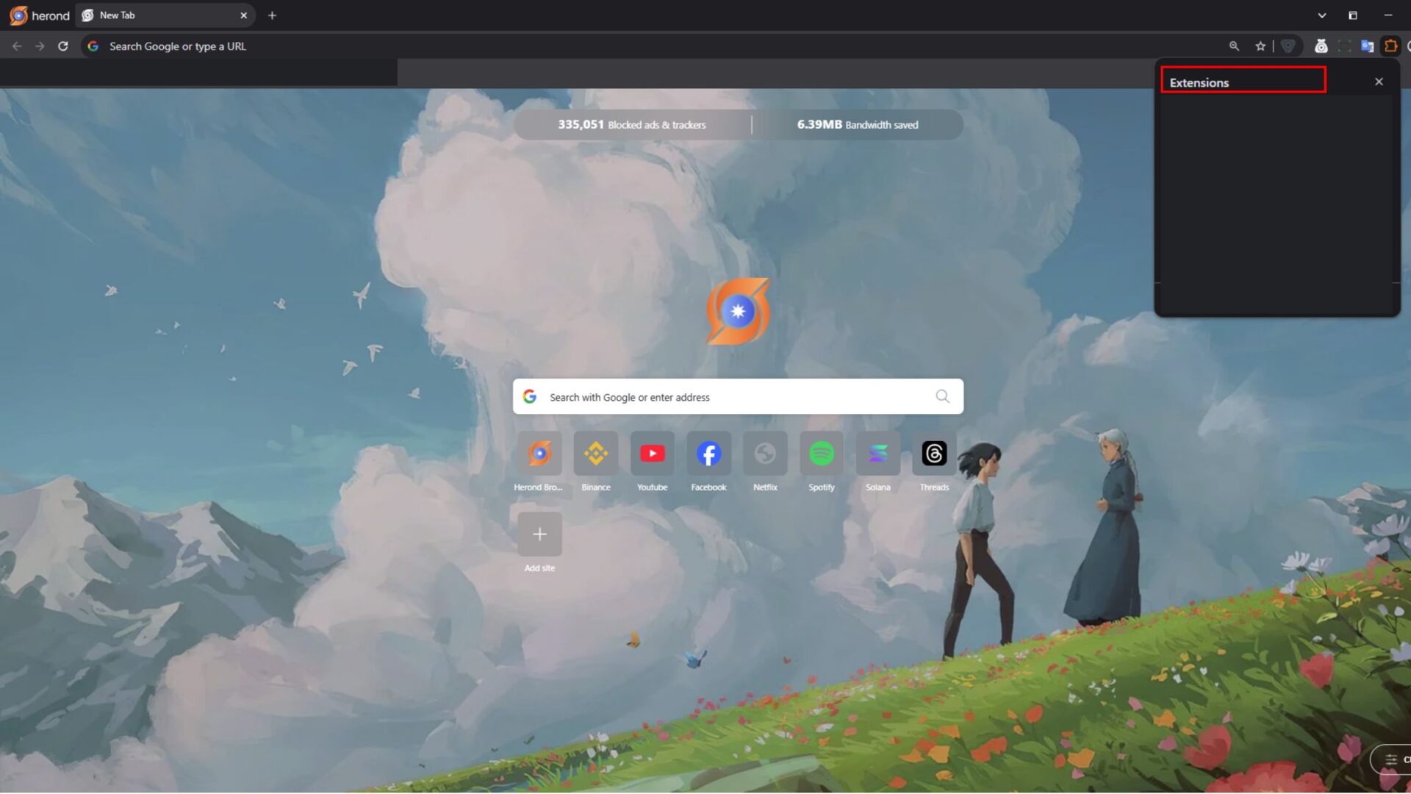
Task: Click the green screenshot capture extension icon
Action: [x=1344, y=46]
